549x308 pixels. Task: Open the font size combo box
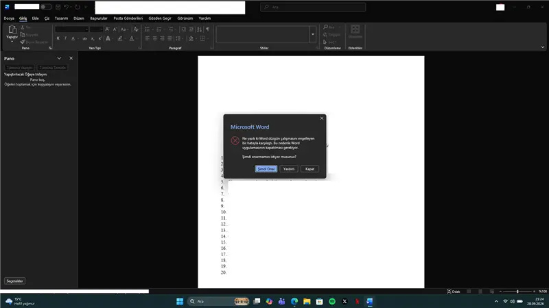point(96,29)
